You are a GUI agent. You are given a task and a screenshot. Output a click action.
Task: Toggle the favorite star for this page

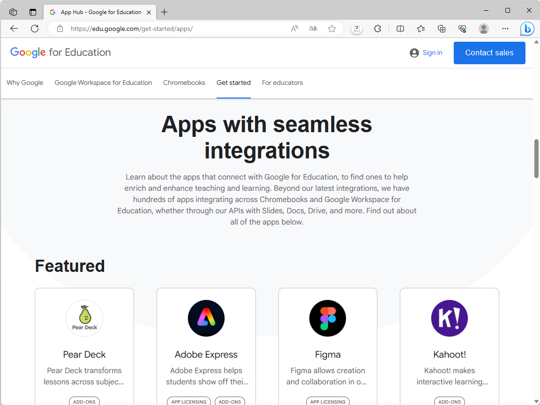point(331,29)
